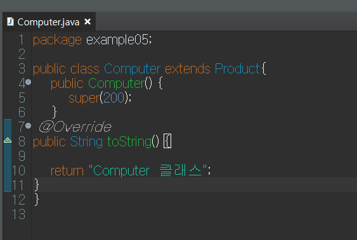Collapse the Computer constructor fold at line 4
The width and height of the screenshot is (357, 240).
pyautogui.click(x=29, y=82)
